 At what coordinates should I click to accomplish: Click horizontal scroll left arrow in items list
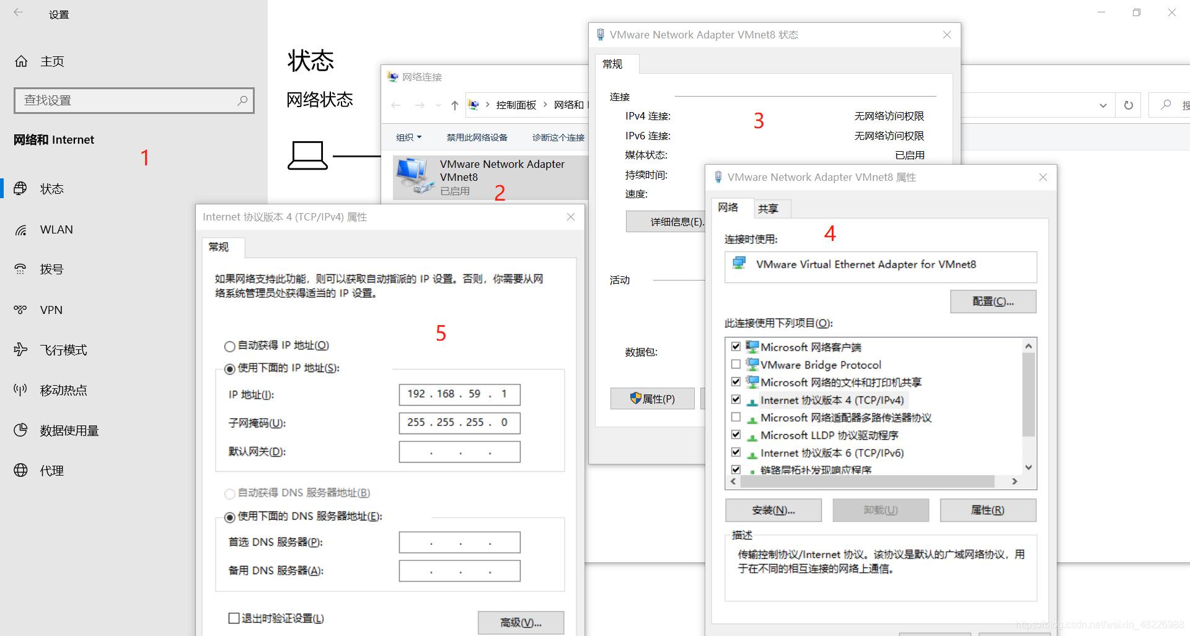(733, 481)
